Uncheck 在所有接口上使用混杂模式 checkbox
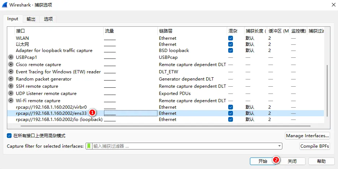This screenshot has width=338, height=169. point(9,135)
